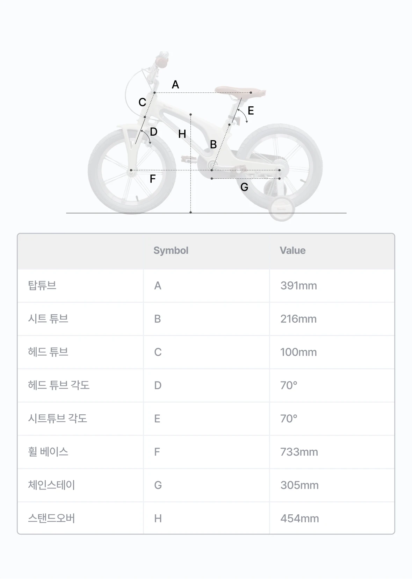Viewport: 412px width, 579px height.
Task: Select the 391mm value cell
Action: (x=299, y=286)
